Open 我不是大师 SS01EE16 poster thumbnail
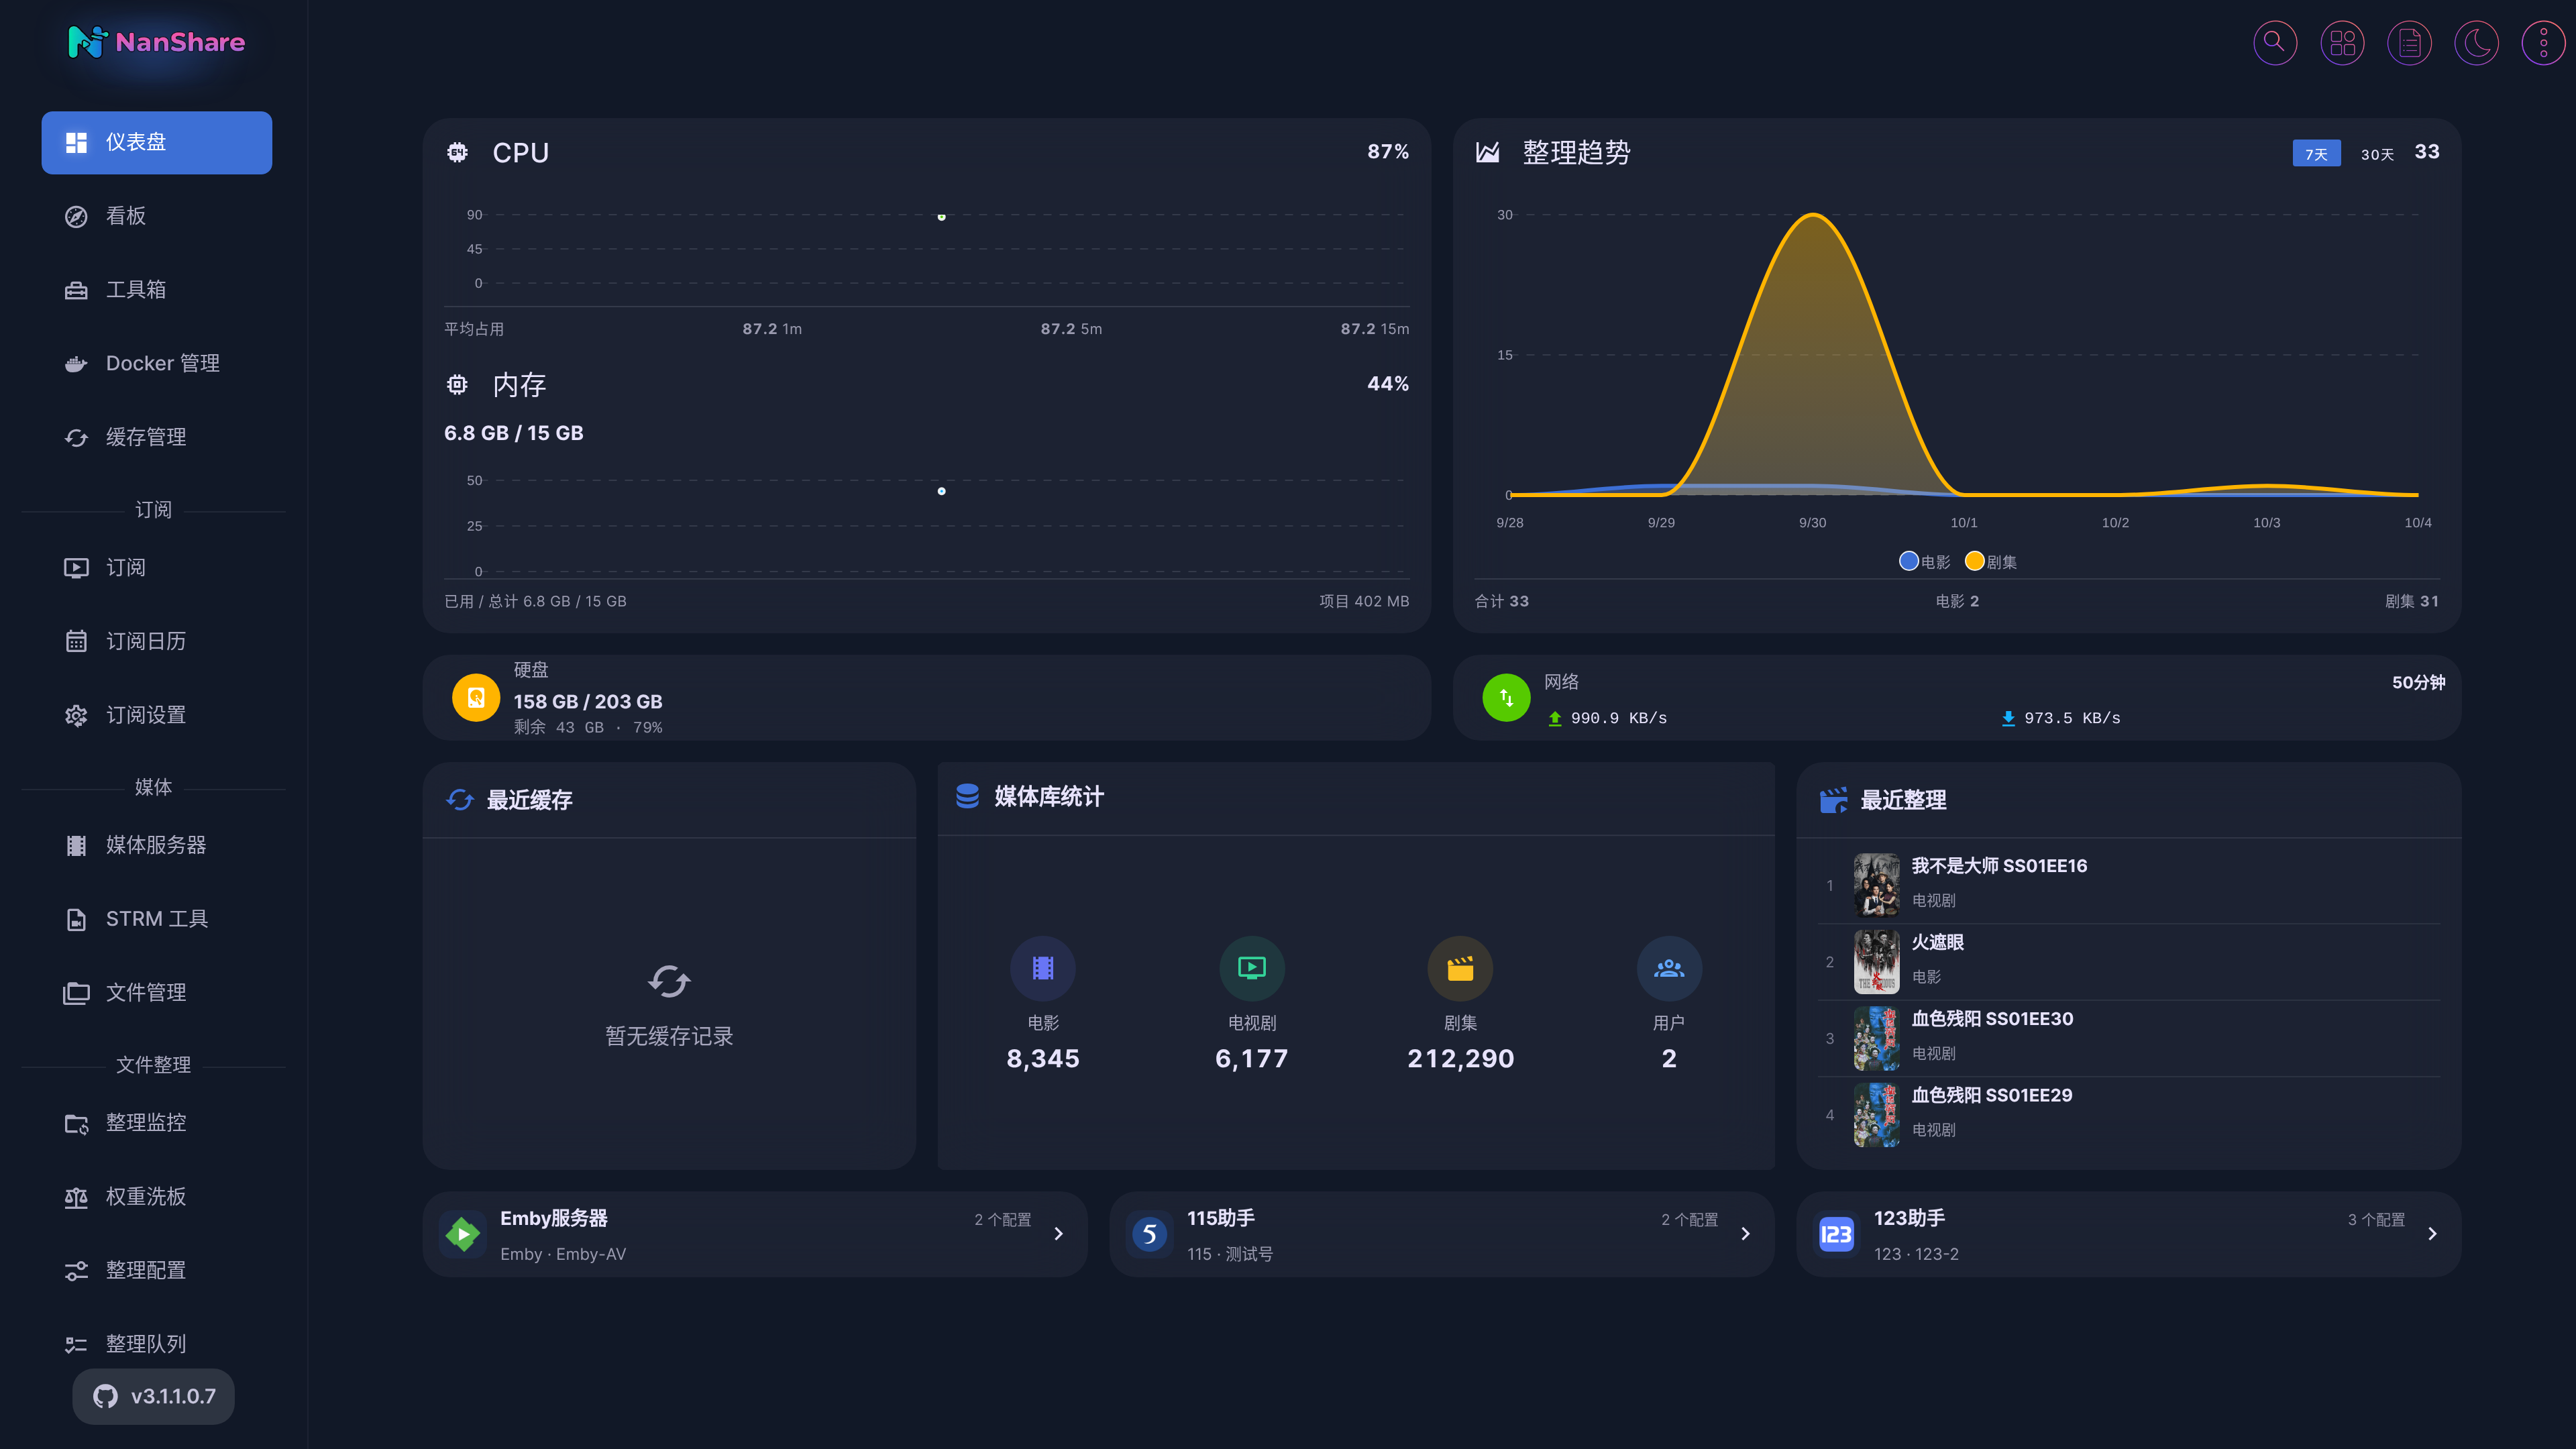This screenshot has width=2576, height=1449. click(x=1876, y=885)
